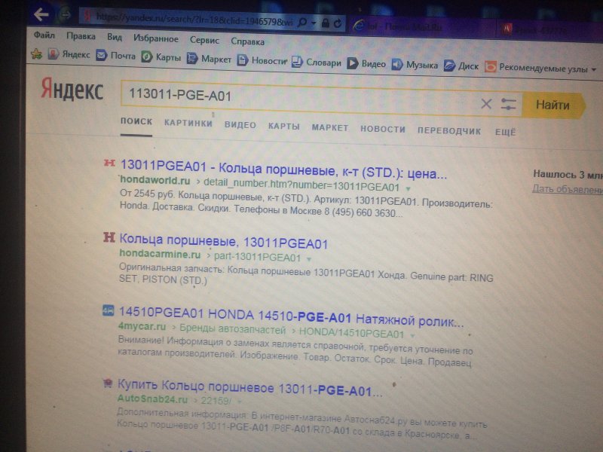
Task: Select the Маркет search tab
Action: tap(330, 127)
